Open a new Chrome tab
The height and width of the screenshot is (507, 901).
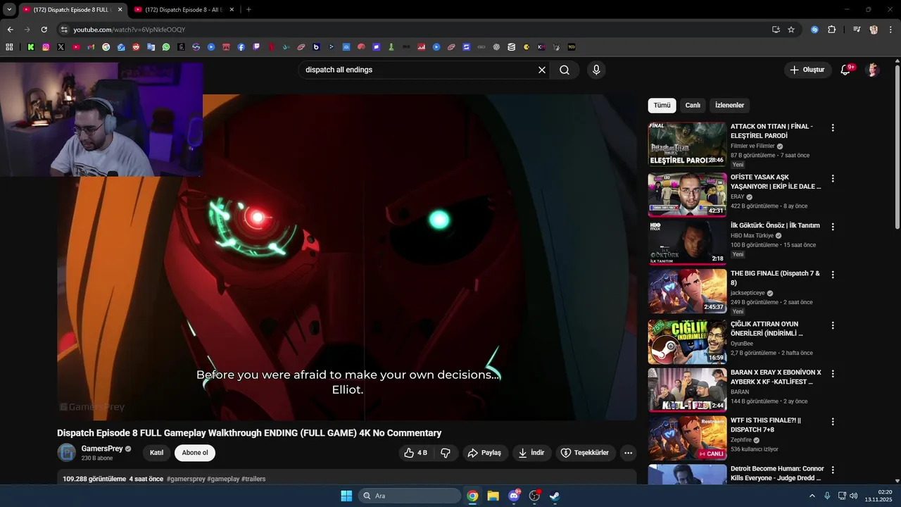248,10
